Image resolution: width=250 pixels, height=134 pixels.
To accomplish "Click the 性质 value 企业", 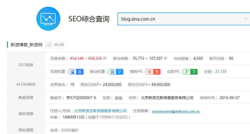I will pos(119,98).
